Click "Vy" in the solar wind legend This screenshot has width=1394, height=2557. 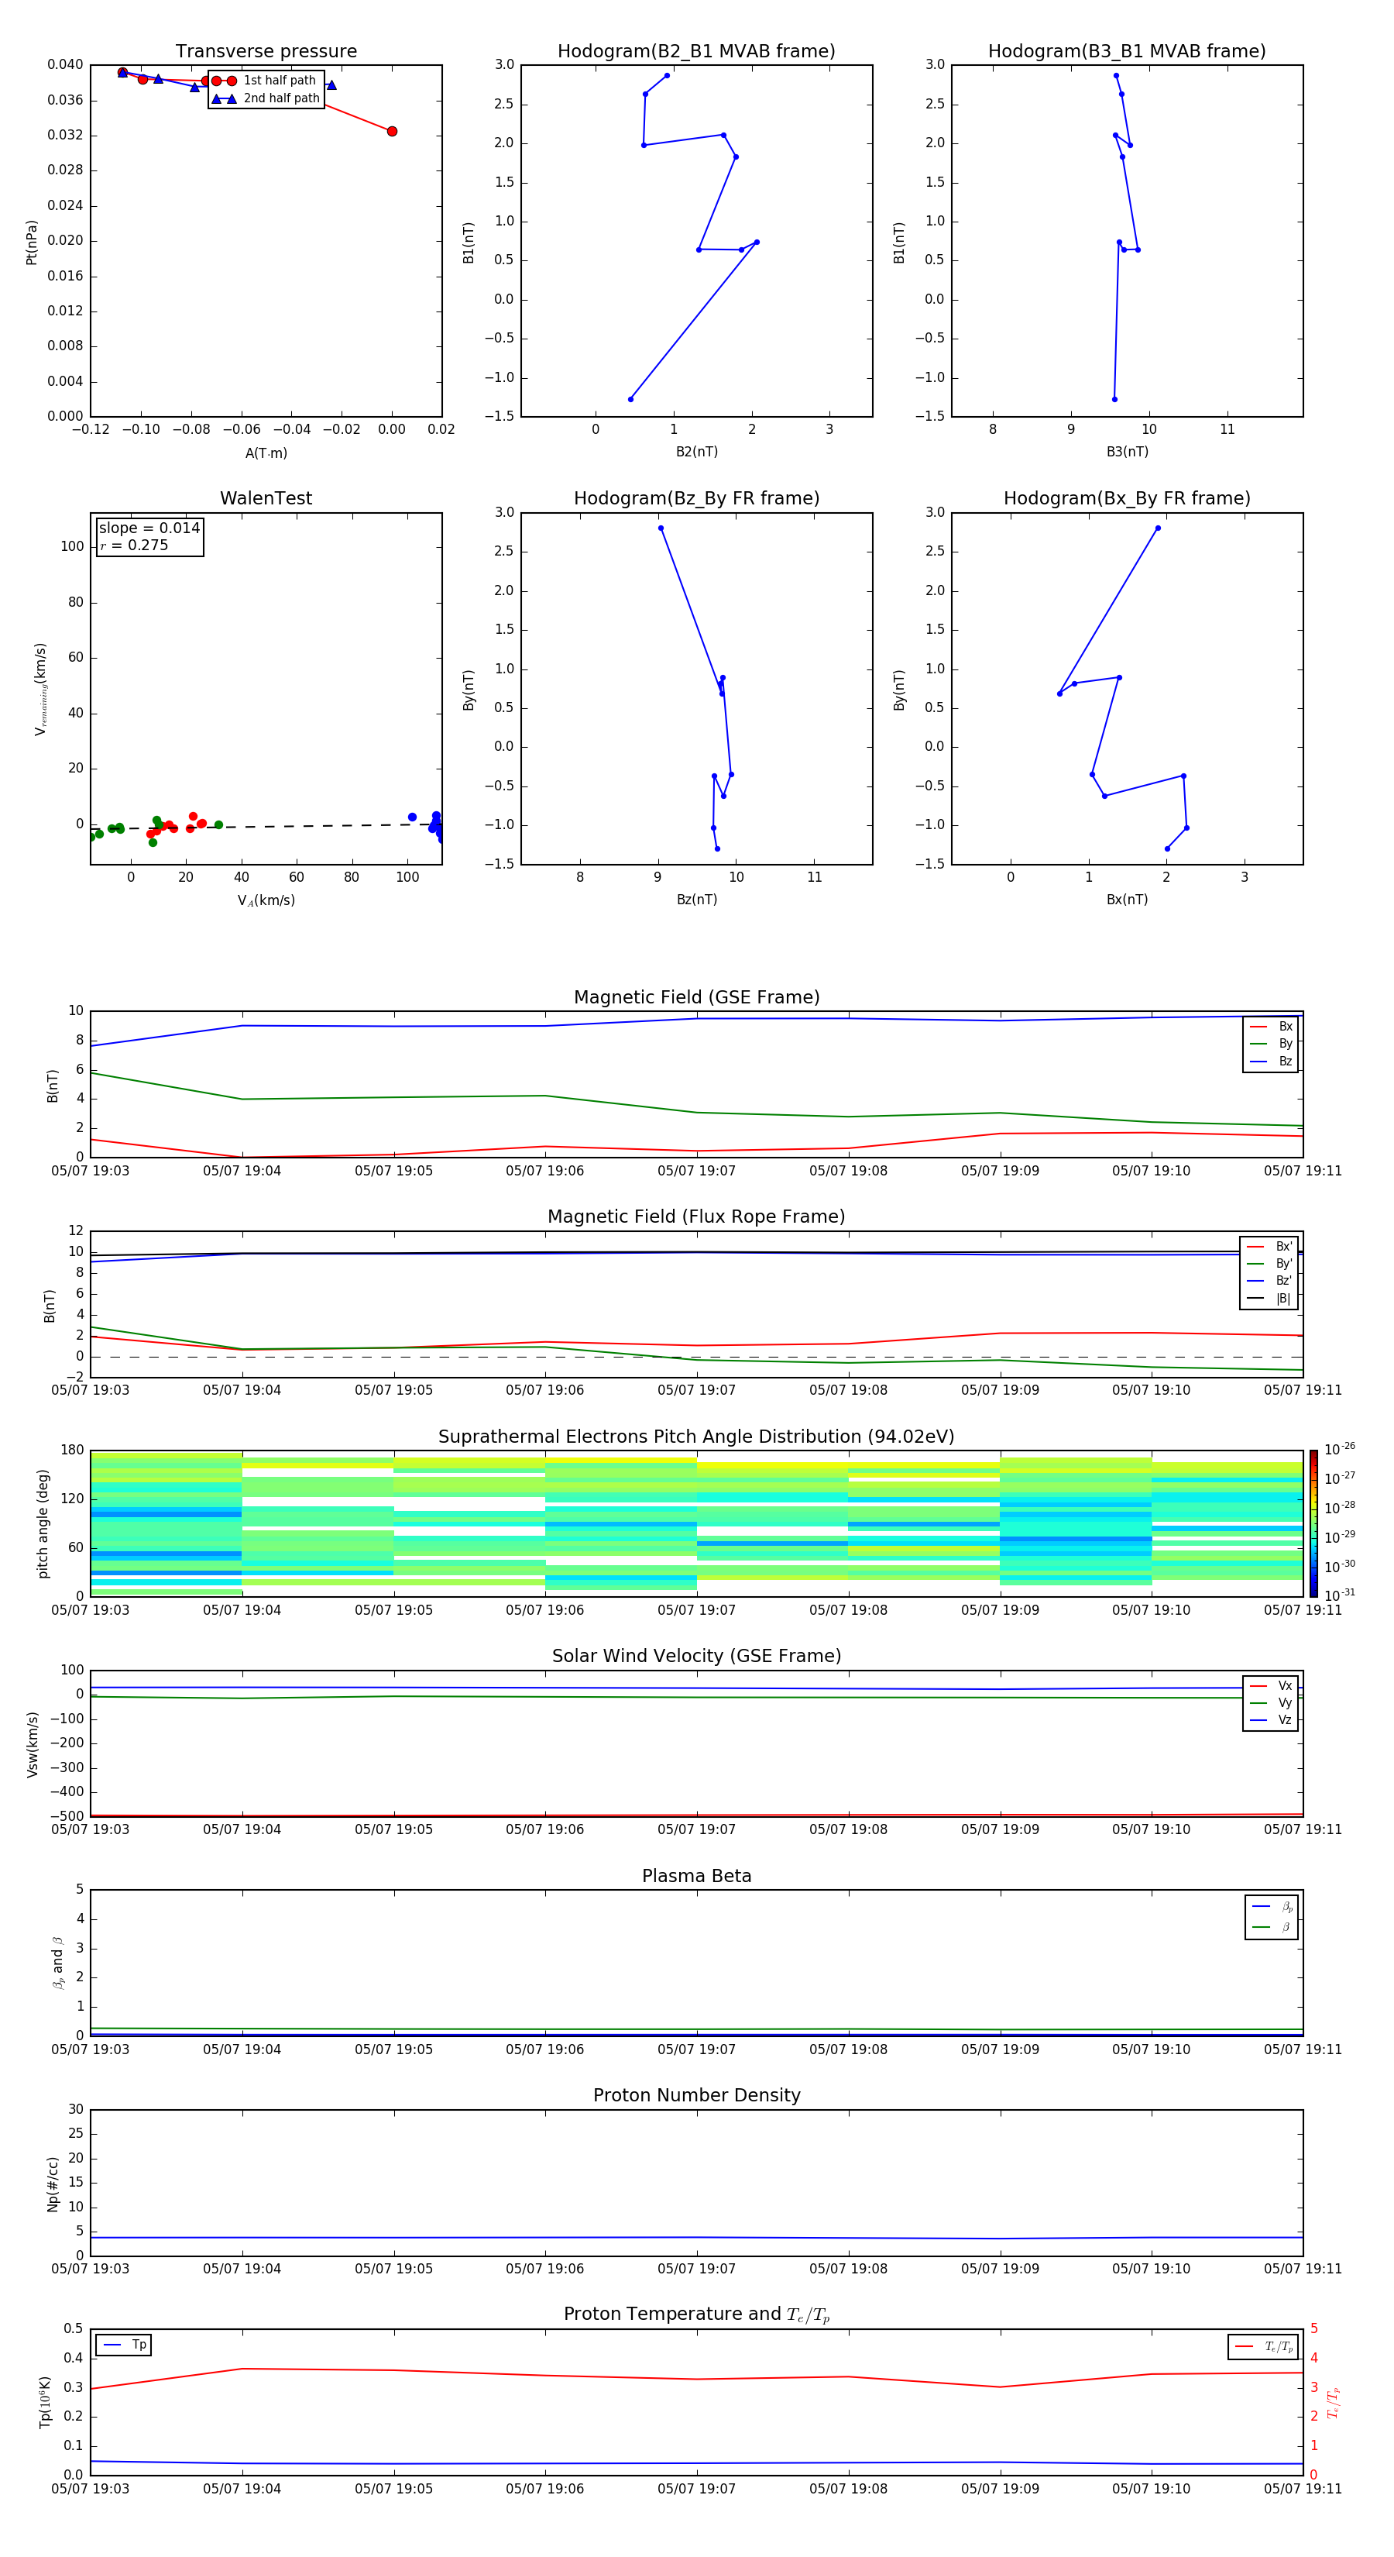(x=1285, y=1702)
